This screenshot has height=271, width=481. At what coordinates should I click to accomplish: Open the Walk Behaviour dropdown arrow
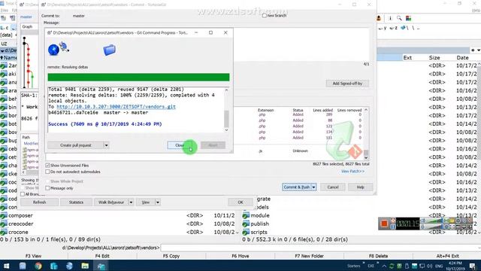pos(131,202)
